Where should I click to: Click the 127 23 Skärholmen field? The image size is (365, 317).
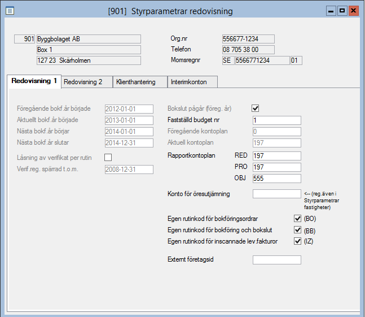89,60
